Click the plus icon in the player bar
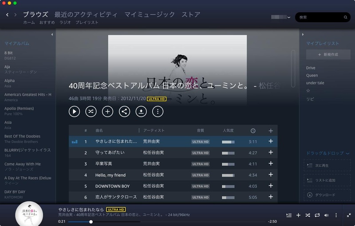Viewport: 355px width, 226px height. [x=298, y=215]
